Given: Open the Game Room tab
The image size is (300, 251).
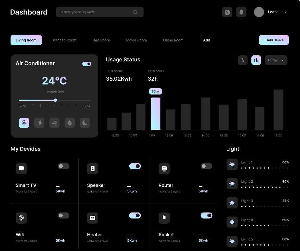Looking at the screenshot, I should click(x=173, y=40).
